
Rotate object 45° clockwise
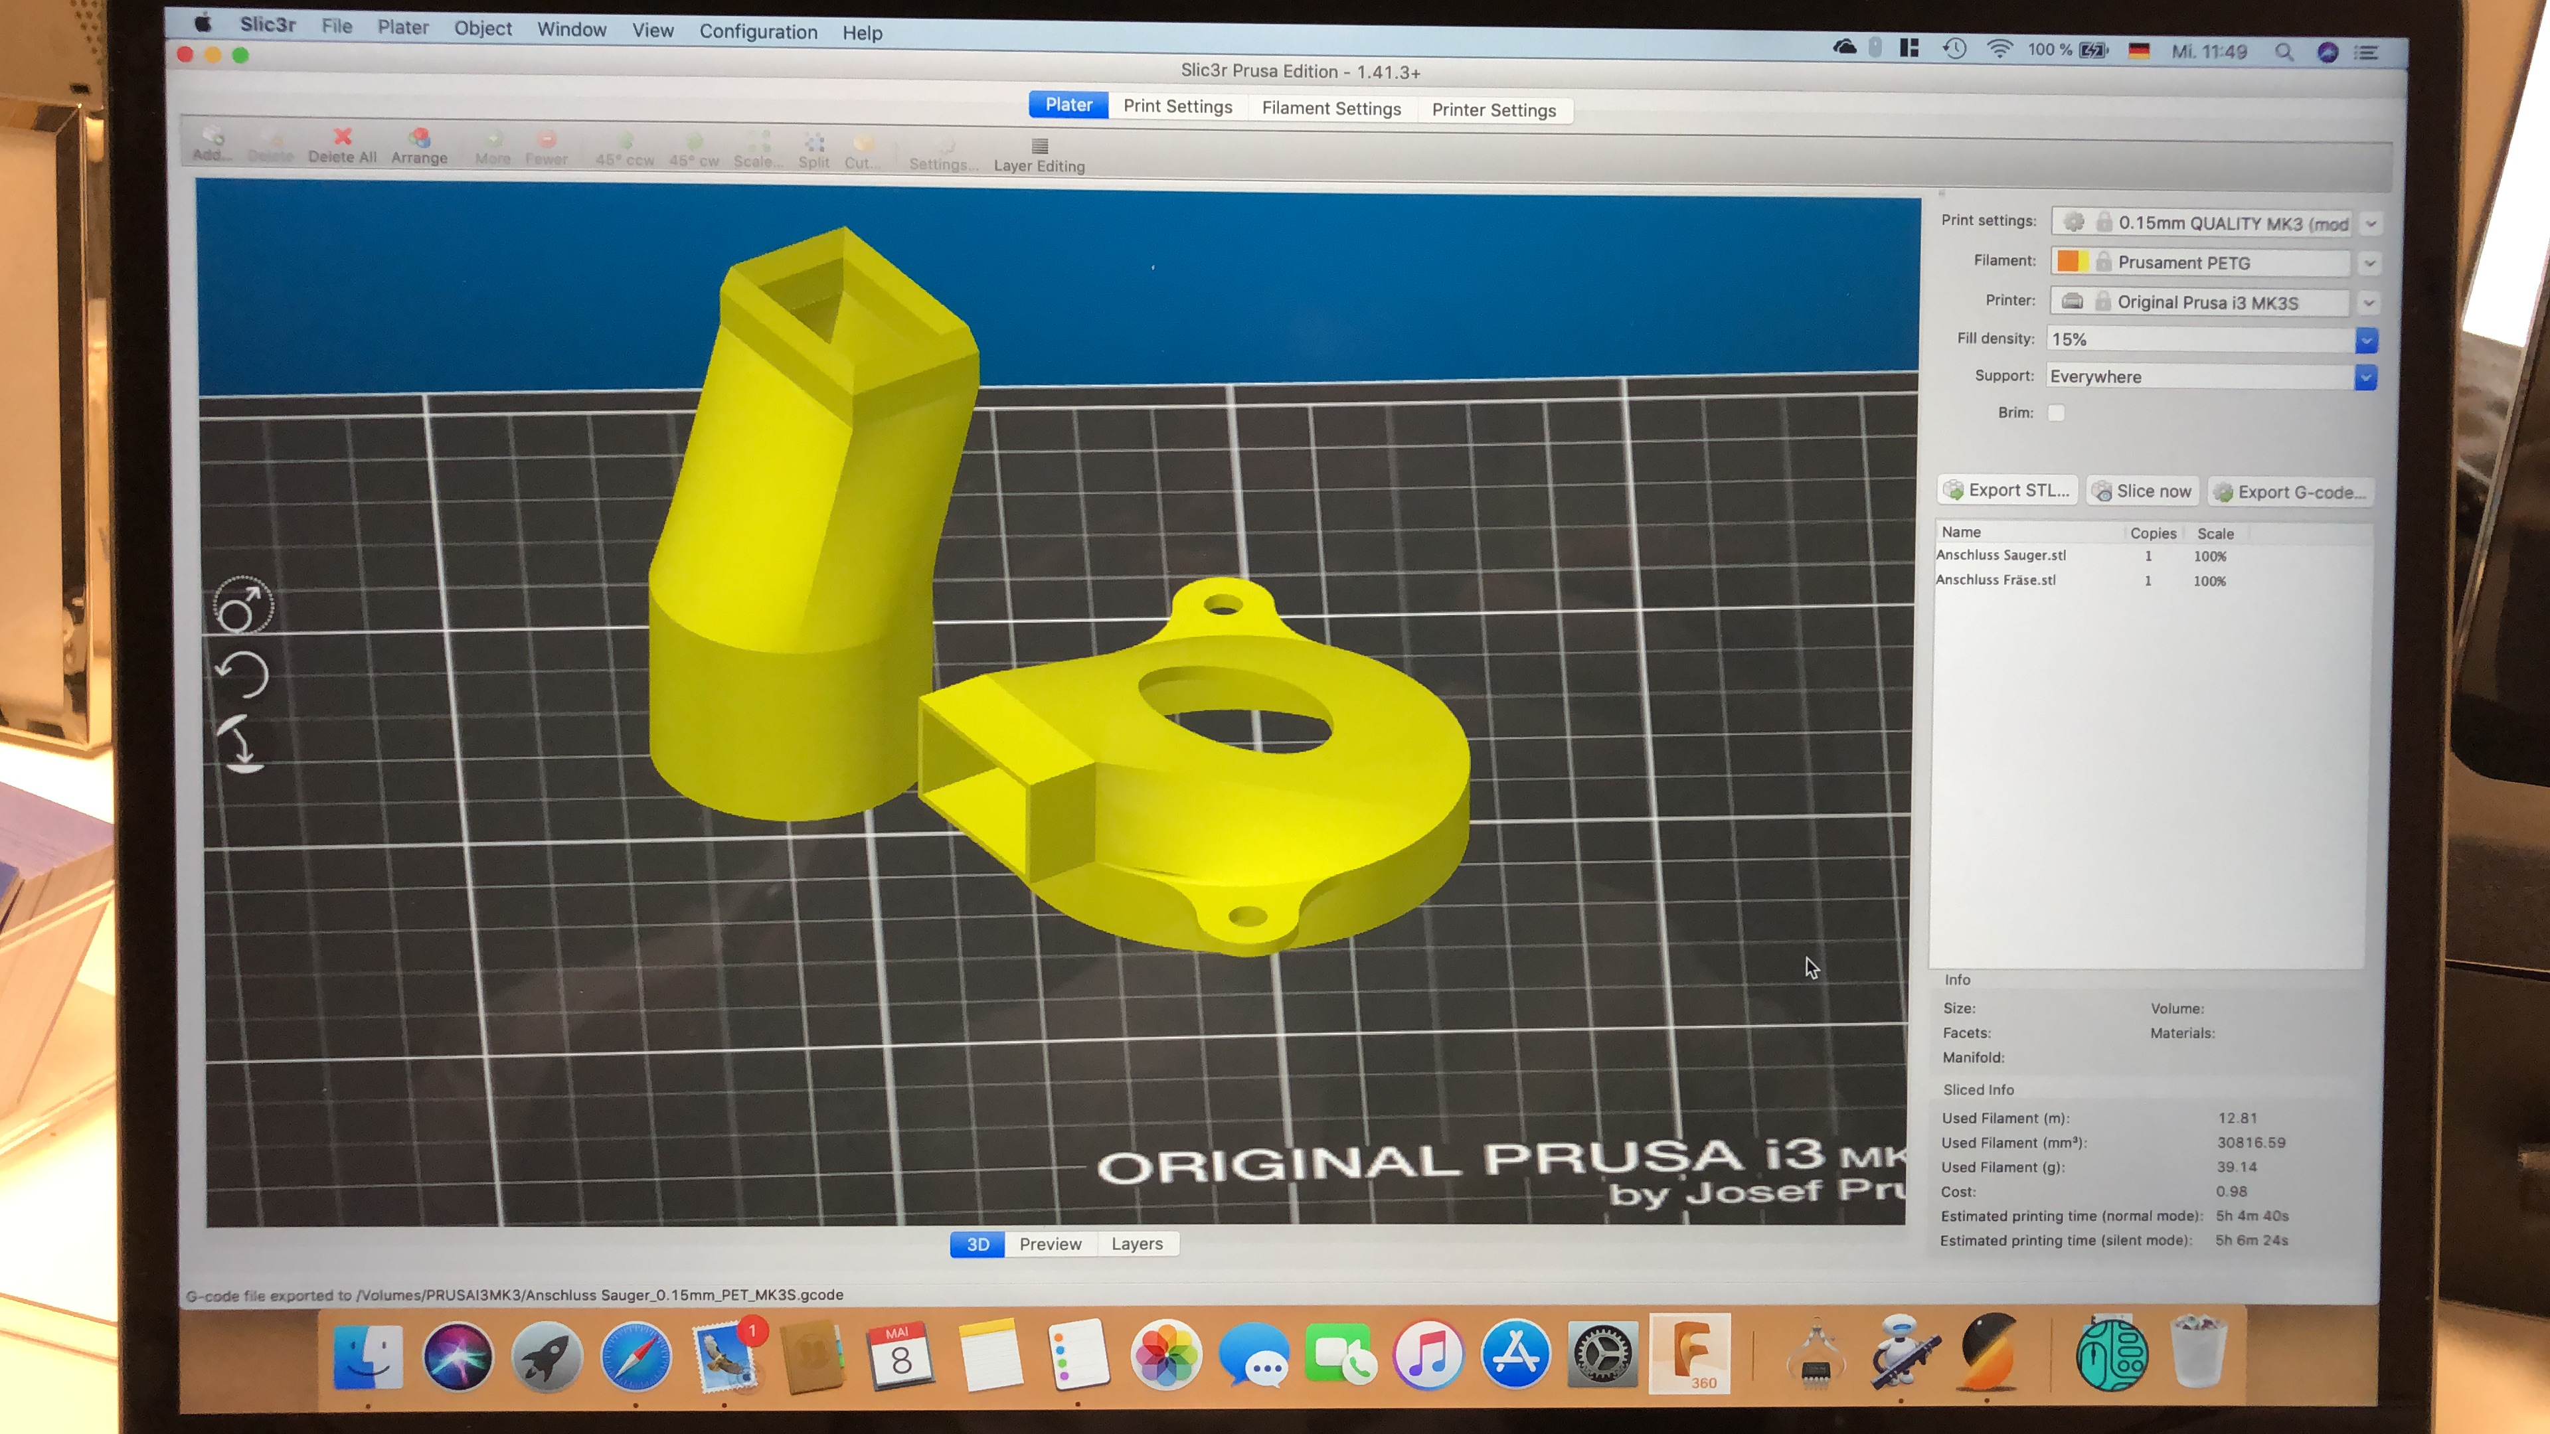point(694,151)
